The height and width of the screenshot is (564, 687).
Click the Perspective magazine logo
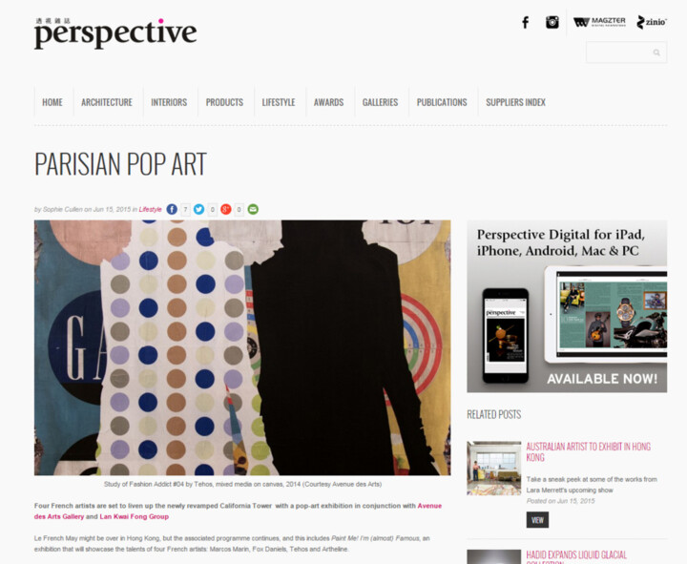pyautogui.click(x=115, y=33)
